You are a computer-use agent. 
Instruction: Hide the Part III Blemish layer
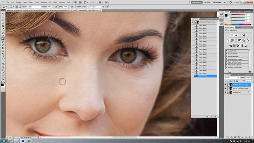[225, 89]
